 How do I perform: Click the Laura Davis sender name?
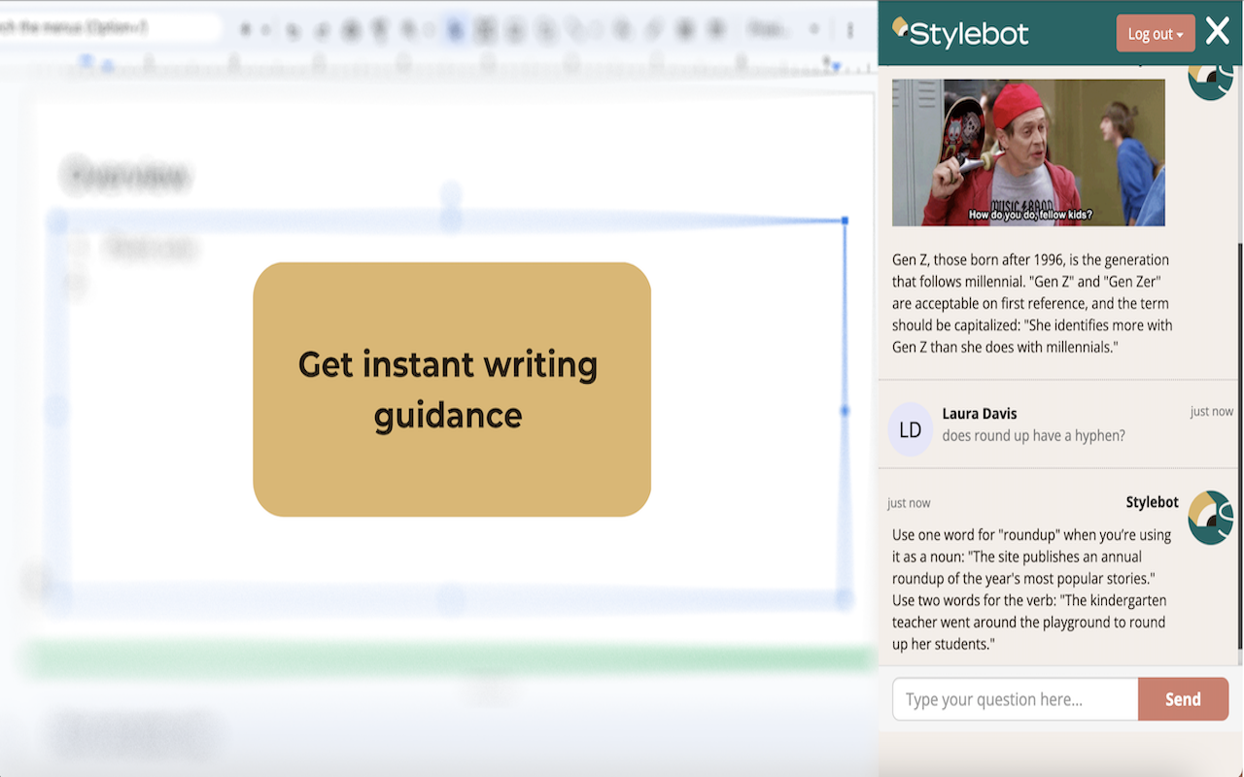[x=980, y=413]
